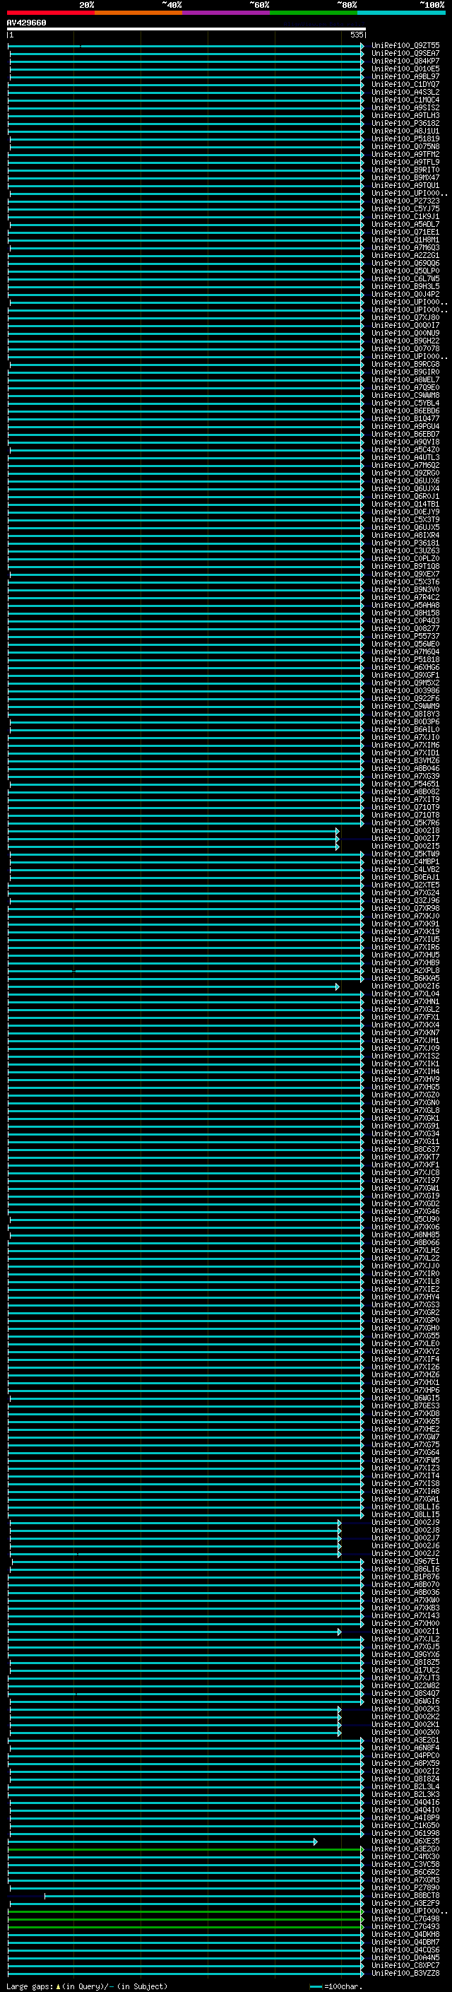Viewport: 452px width, 1992px height.
Task: Click hit label UniRef100_D0A4N5
Action: [x=405, y=1957]
